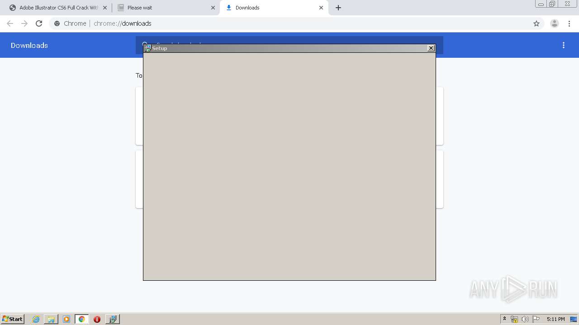Open Downloads page more actions menu

pyautogui.click(x=564, y=45)
